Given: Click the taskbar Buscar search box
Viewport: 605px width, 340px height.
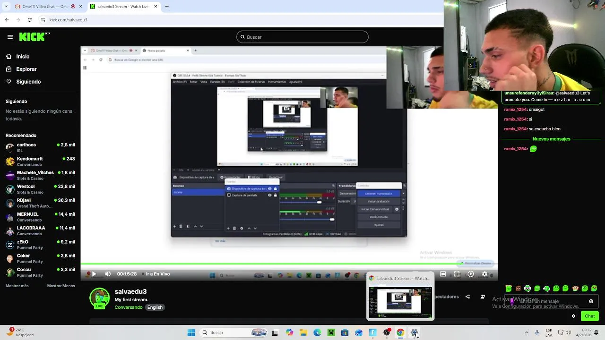Looking at the screenshot, I should [234, 332].
